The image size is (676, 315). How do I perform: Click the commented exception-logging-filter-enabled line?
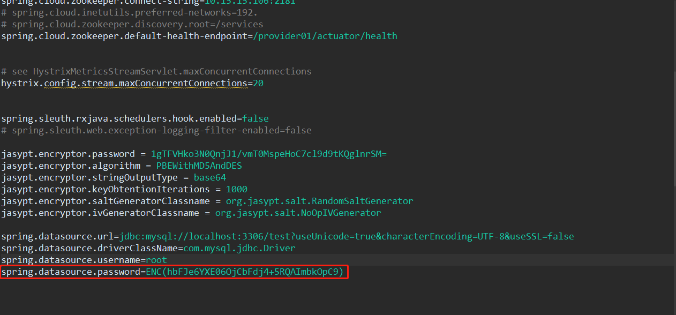point(156,131)
